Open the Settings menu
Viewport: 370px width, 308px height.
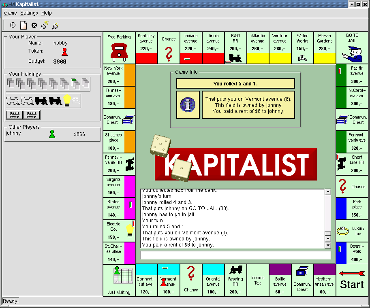coord(29,13)
